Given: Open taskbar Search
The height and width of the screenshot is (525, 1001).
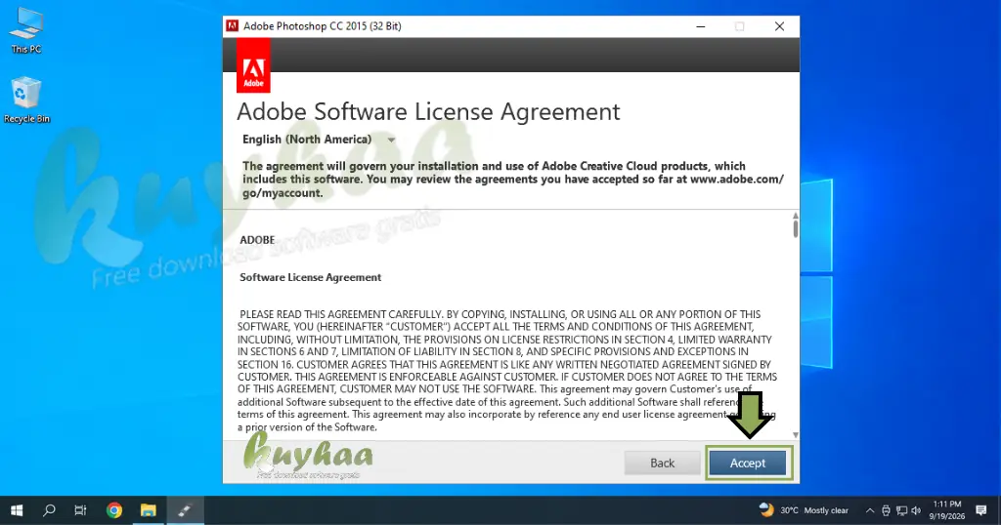Looking at the screenshot, I should [49, 510].
